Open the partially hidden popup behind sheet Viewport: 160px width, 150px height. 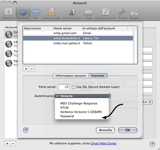coord(148,102)
